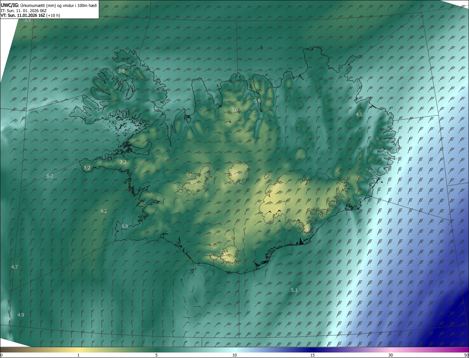The image size is (469, 358).
Task: Click the 4.9 value near the southwest corner
Action: [x=21, y=315]
